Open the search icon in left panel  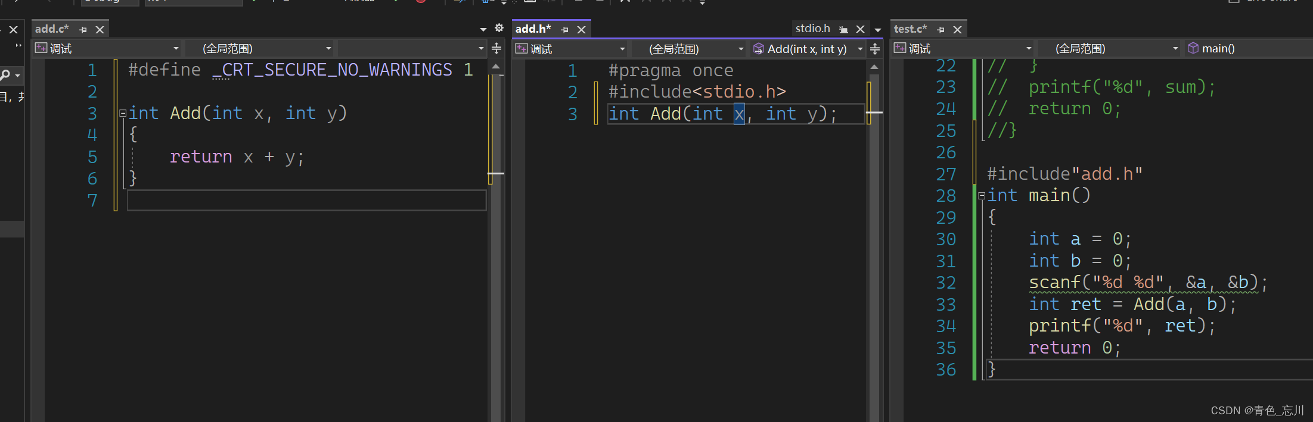(x=5, y=75)
